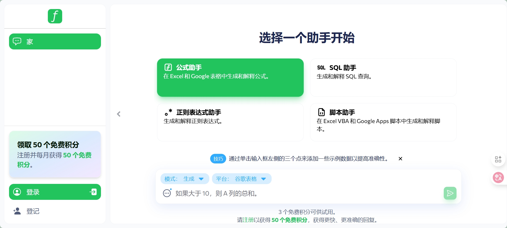Viewport: 507px width, 228px height.
Task: Select the 公式助手 formula assistant card
Action: (x=230, y=77)
